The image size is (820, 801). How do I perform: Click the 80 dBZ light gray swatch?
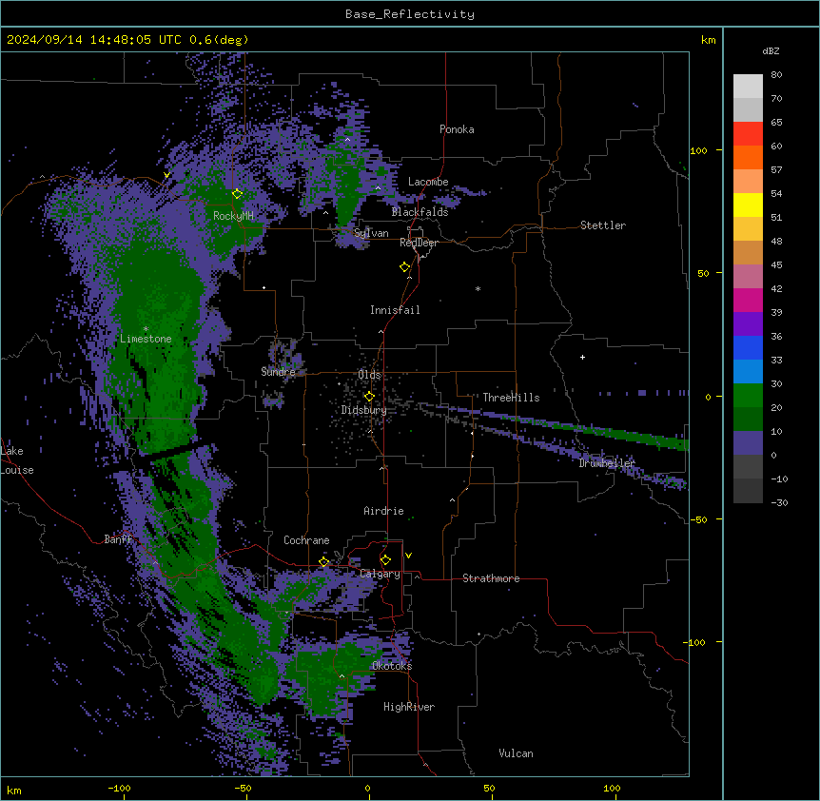pyautogui.click(x=748, y=87)
